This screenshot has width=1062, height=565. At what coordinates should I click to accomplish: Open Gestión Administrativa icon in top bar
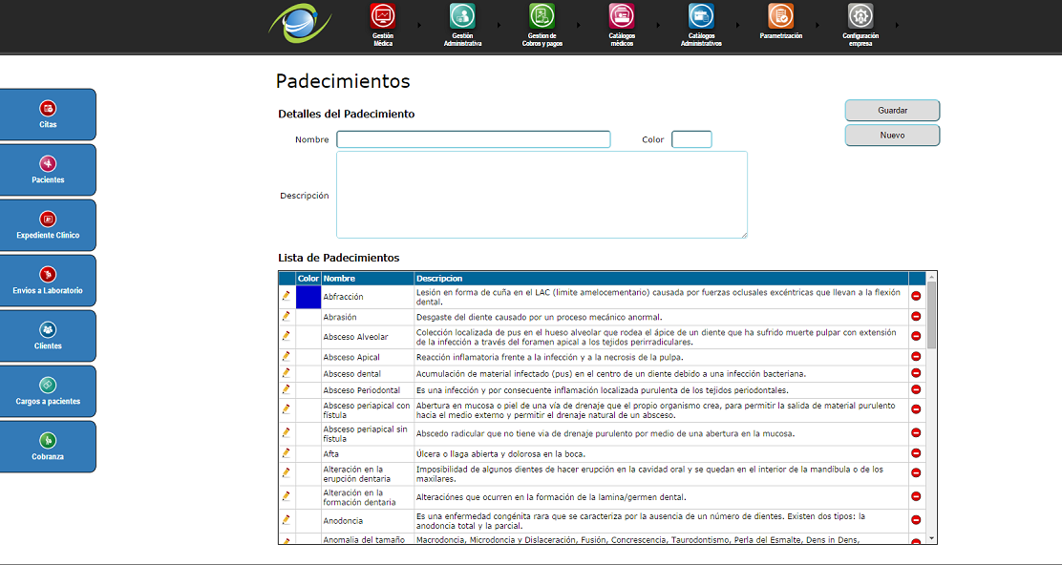click(462, 16)
